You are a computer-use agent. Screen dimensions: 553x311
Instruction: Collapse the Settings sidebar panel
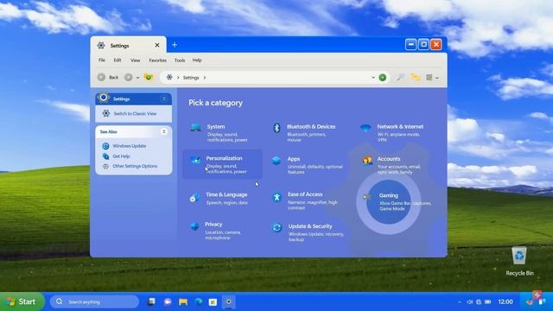[x=163, y=98]
